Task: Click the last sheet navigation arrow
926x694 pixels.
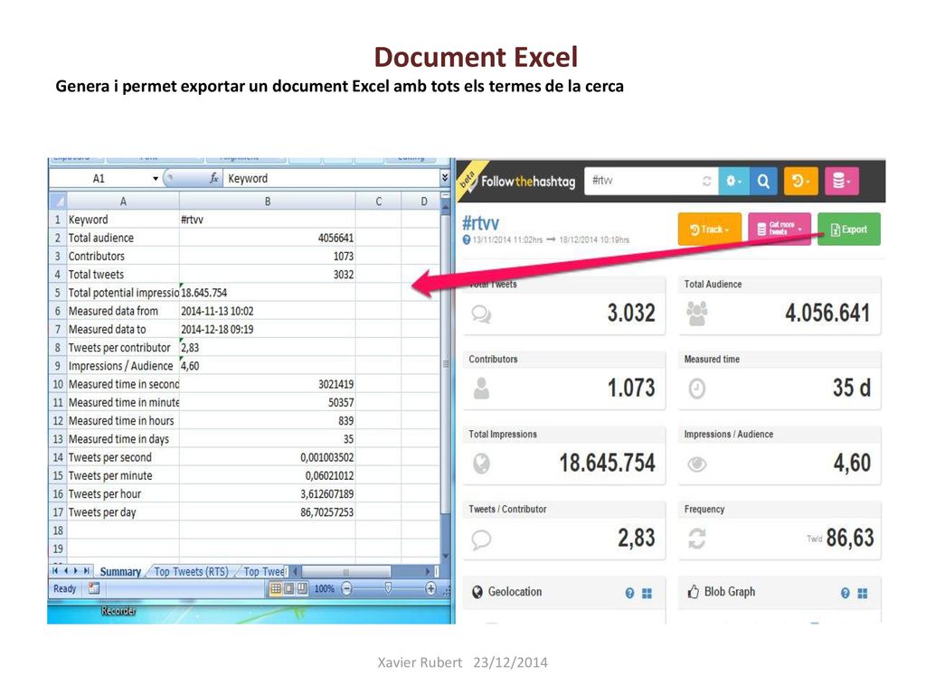Action: [x=87, y=571]
